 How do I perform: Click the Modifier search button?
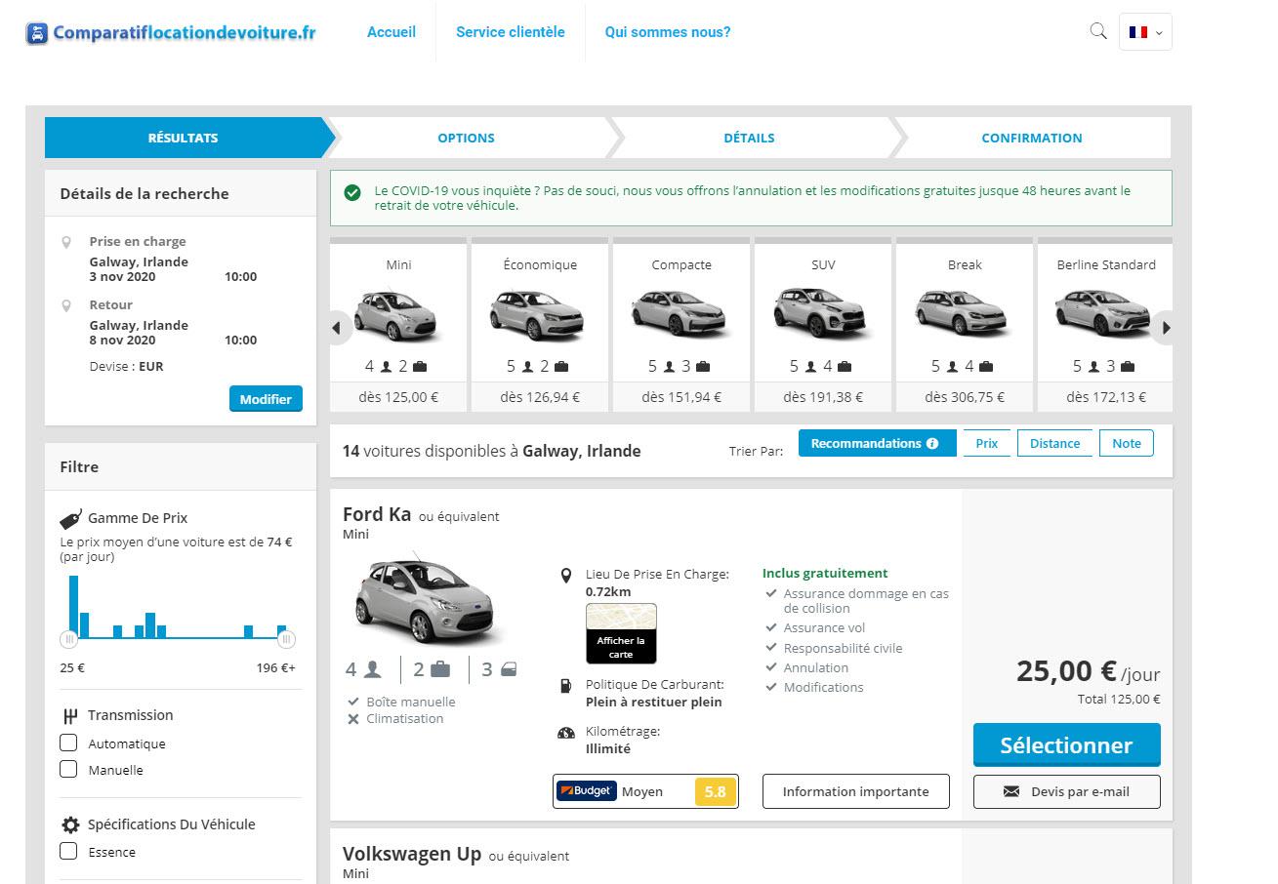tap(266, 399)
